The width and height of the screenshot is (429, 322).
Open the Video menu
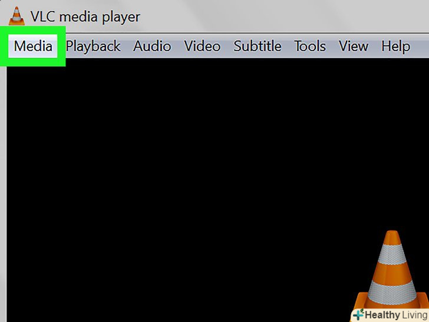(x=202, y=46)
